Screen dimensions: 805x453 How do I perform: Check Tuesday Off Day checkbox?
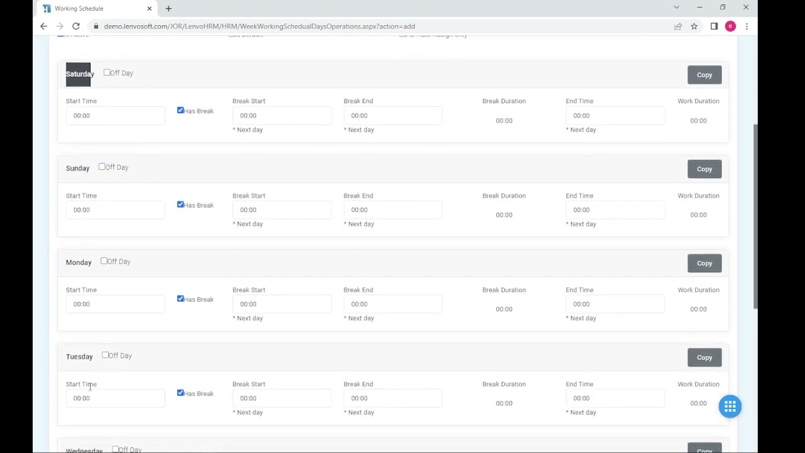coord(106,355)
